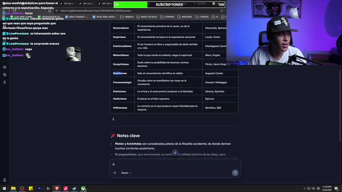Bookmark this page with the bookmark icon
342x192 pixels.
pyautogui.click(x=50, y=11)
